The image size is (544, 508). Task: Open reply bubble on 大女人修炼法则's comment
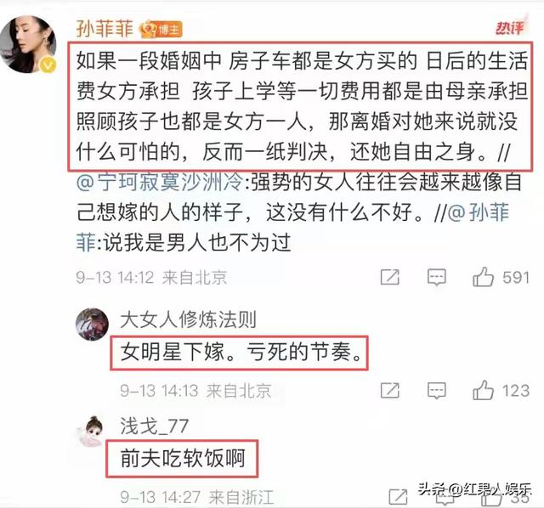point(436,391)
